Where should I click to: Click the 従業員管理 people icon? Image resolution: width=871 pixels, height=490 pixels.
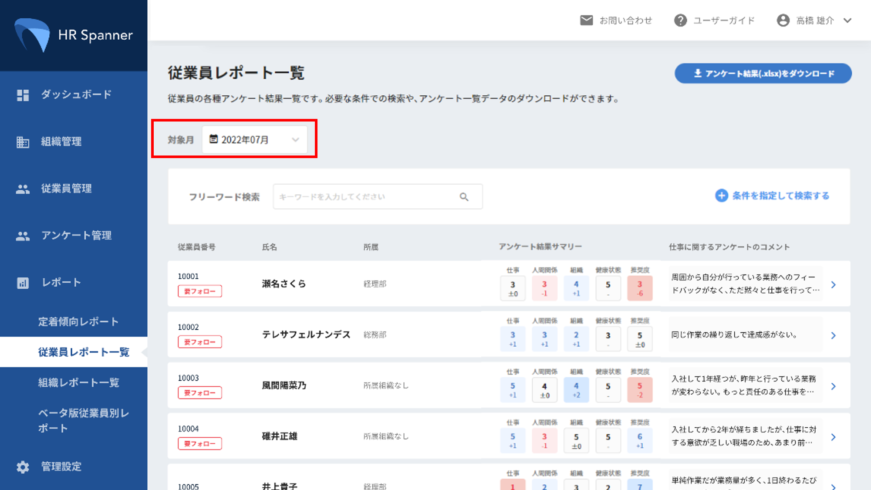pyautogui.click(x=23, y=189)
